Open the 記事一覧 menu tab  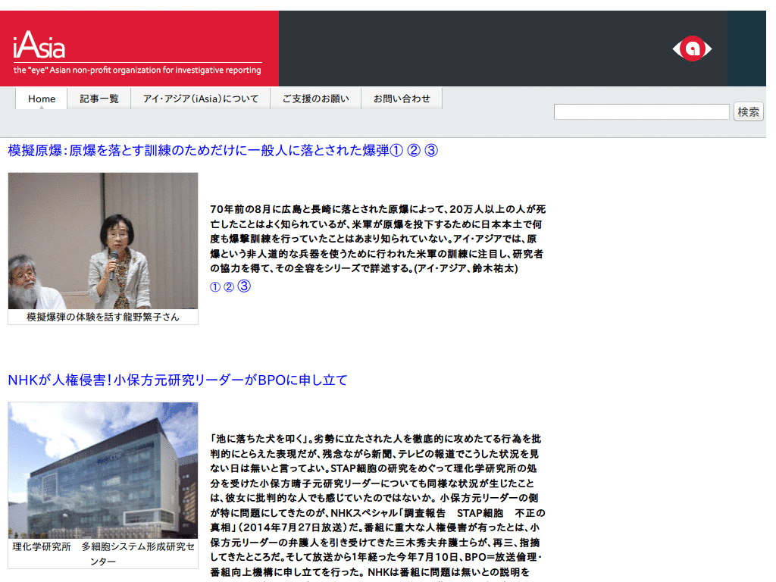pos(99,99)
